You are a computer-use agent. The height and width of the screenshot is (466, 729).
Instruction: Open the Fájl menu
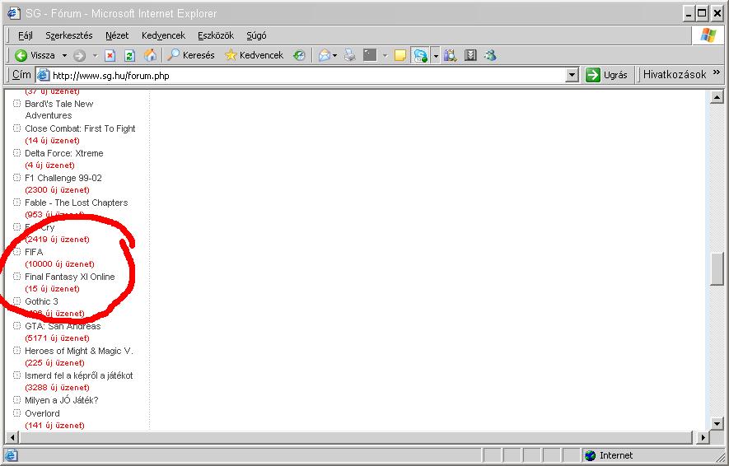26,35
